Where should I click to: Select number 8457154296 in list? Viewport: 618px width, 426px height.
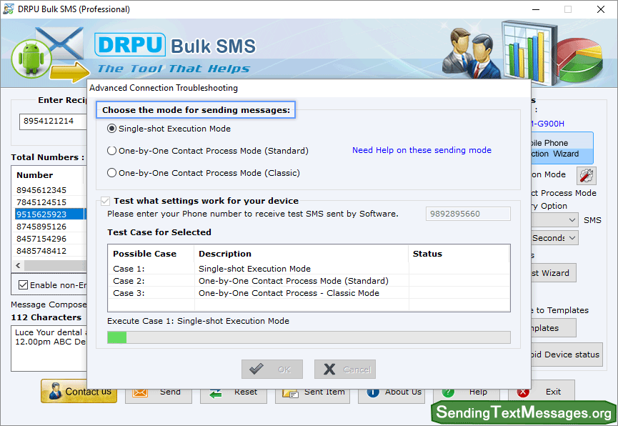coord(49,239)
